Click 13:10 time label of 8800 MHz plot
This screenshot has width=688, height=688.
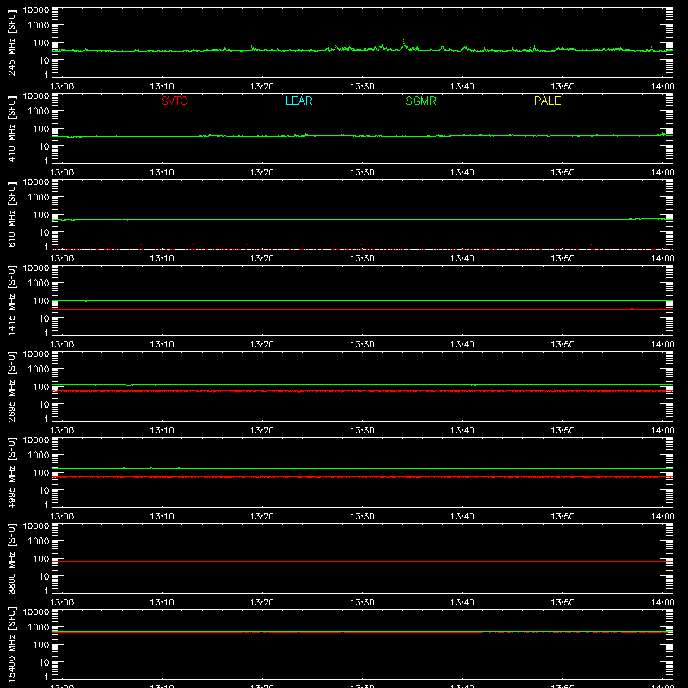pos(162,603)
